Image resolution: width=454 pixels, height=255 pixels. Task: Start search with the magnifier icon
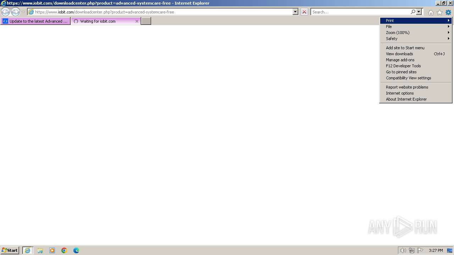pos(413,12)
